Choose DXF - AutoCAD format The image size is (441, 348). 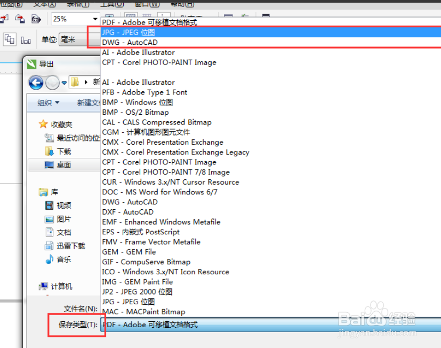(x=128, y=212)
